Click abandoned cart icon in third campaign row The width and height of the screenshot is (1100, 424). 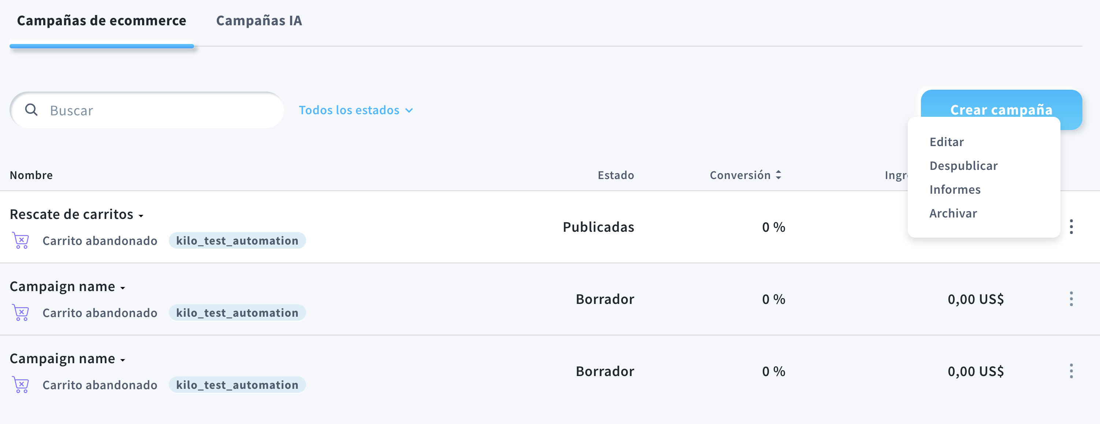coord(21,385)
